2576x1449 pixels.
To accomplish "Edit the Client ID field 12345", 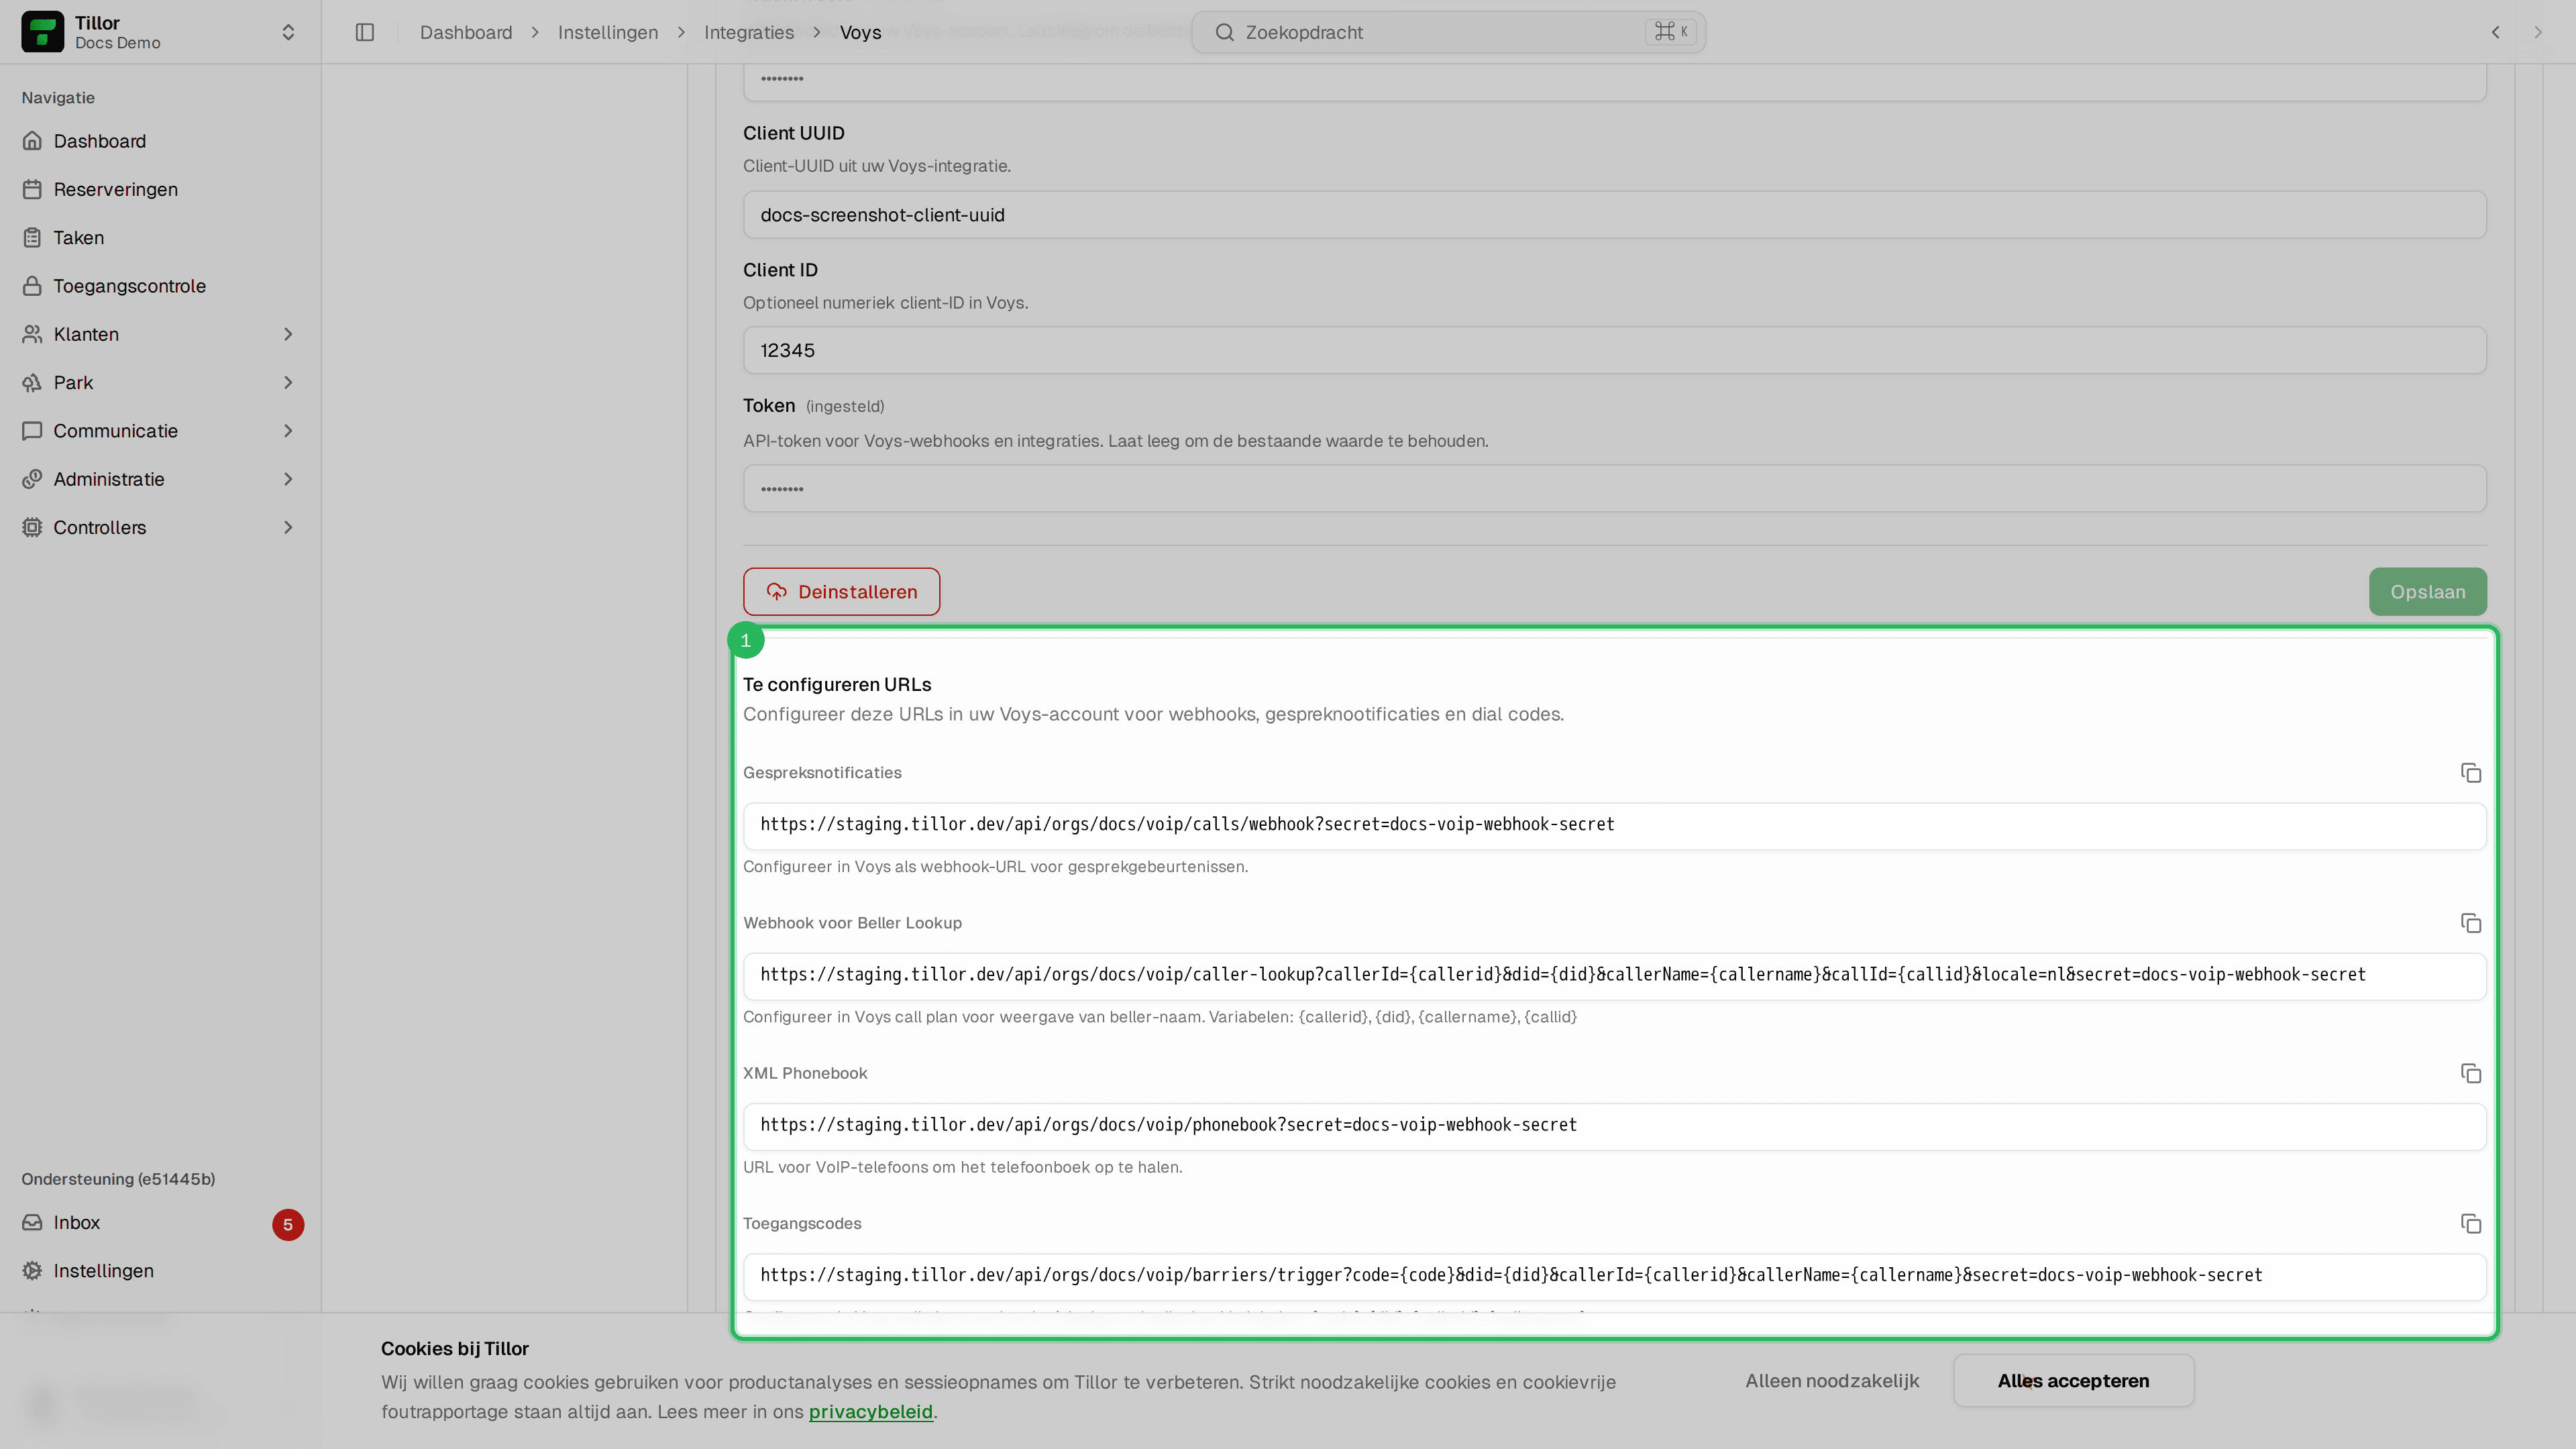I will [1614, 351].
